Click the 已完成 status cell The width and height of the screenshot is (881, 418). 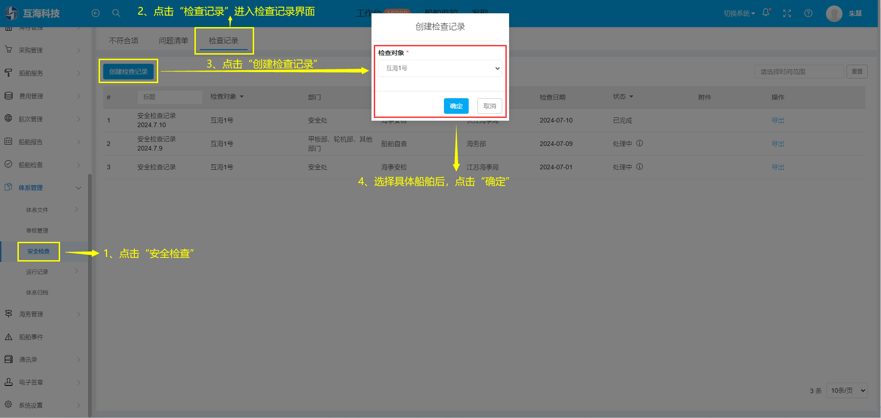tap(622, 120)
